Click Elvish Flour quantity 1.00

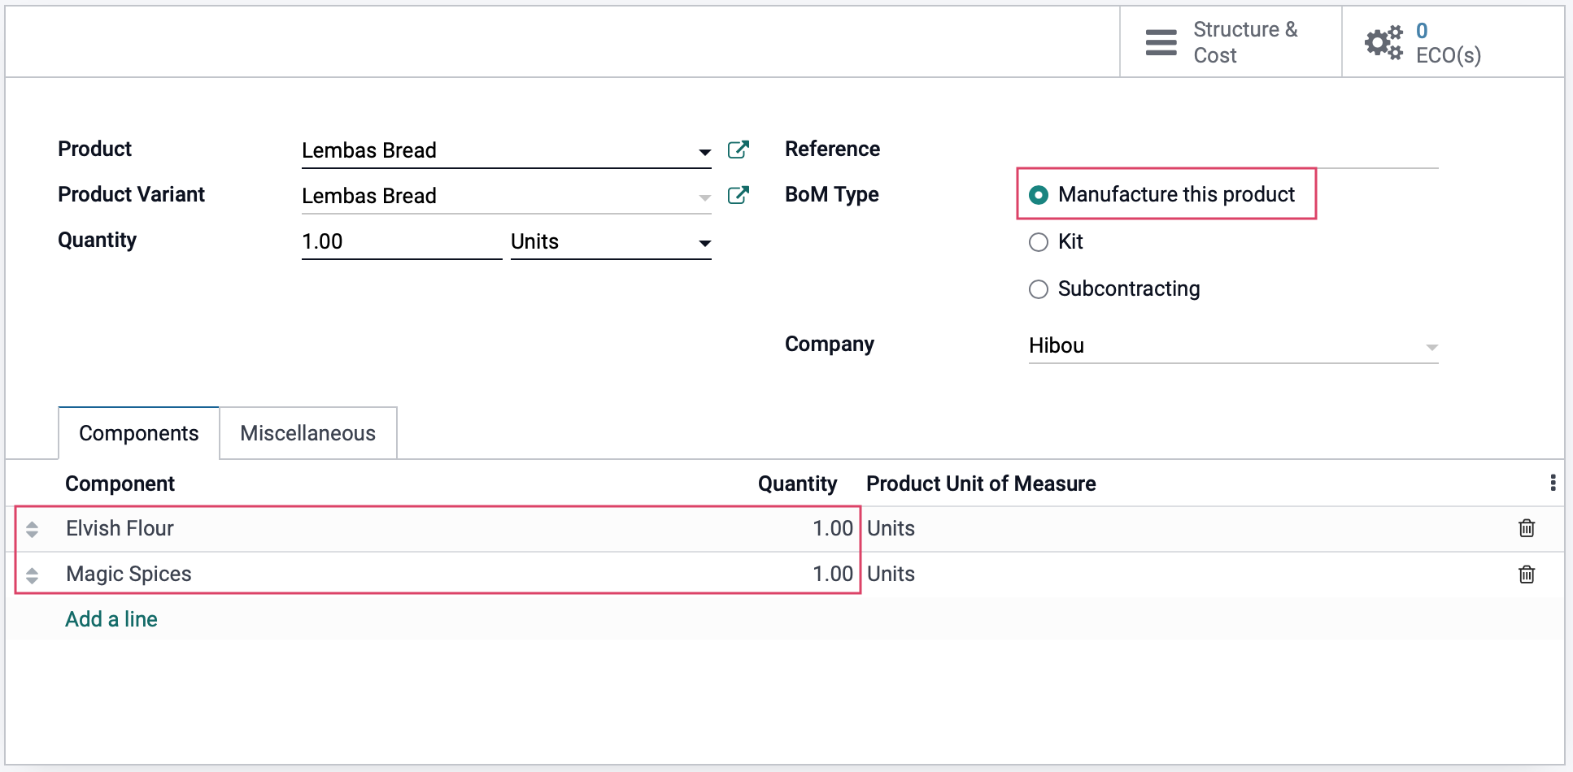pos(833,529)
